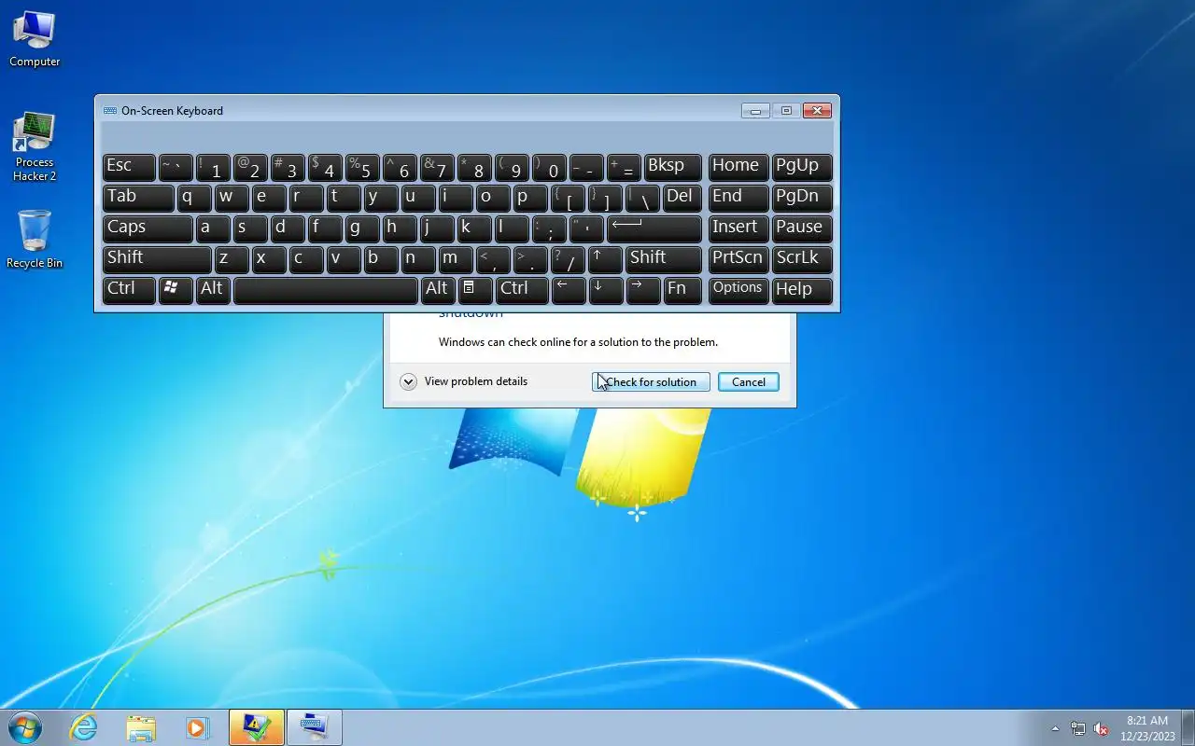Tap the End key
1195x746 pixels.
pyautogui.click(x=738, y=198)
